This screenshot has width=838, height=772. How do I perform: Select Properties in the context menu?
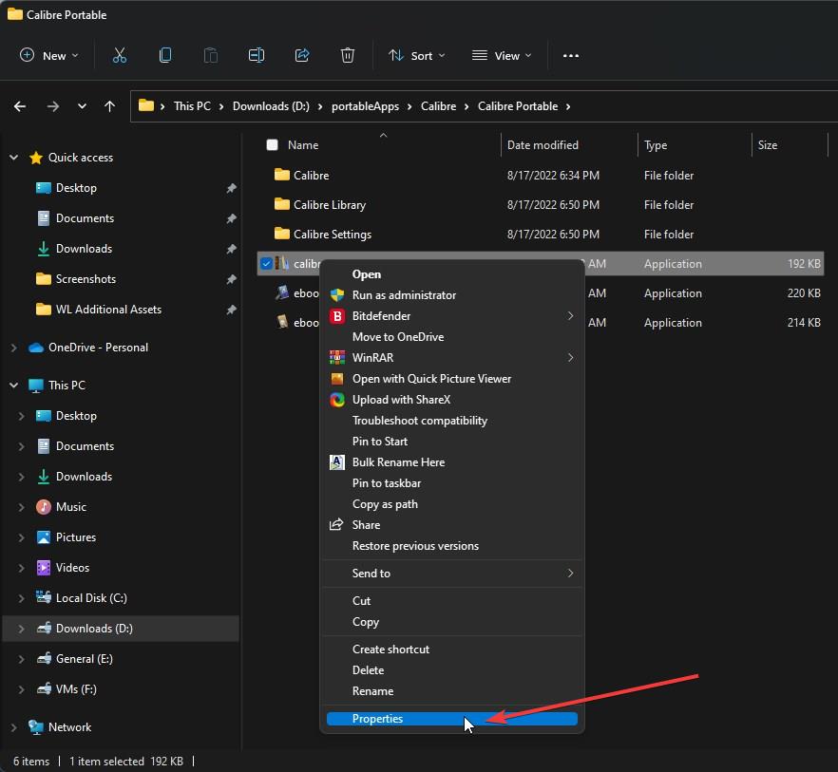point(378,719)
